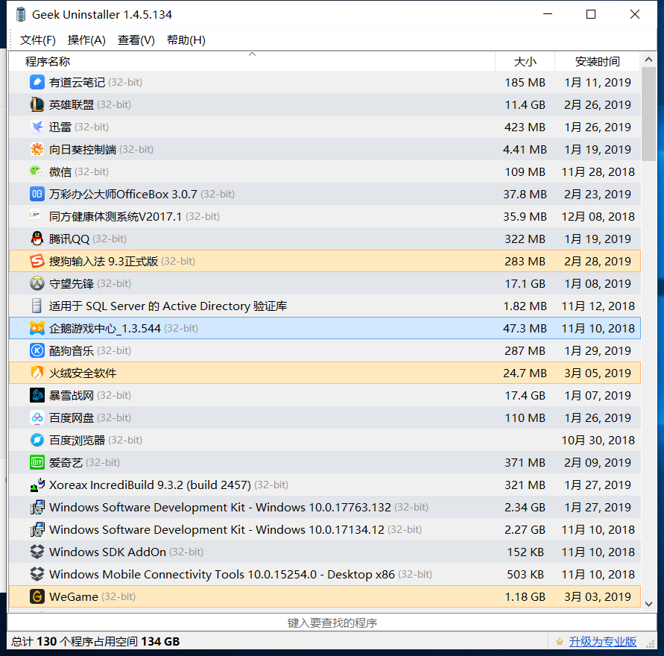Click the scrollbar down arrow
The image size is (664, 656).
point(648,604)
